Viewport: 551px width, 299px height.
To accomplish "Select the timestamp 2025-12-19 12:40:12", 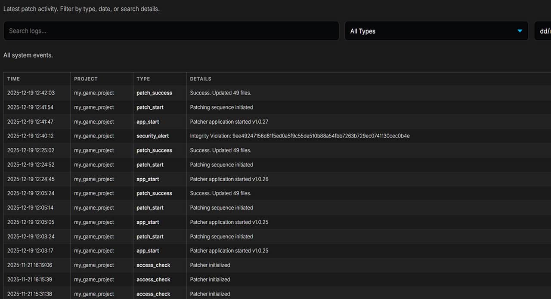I will (31, 136).
